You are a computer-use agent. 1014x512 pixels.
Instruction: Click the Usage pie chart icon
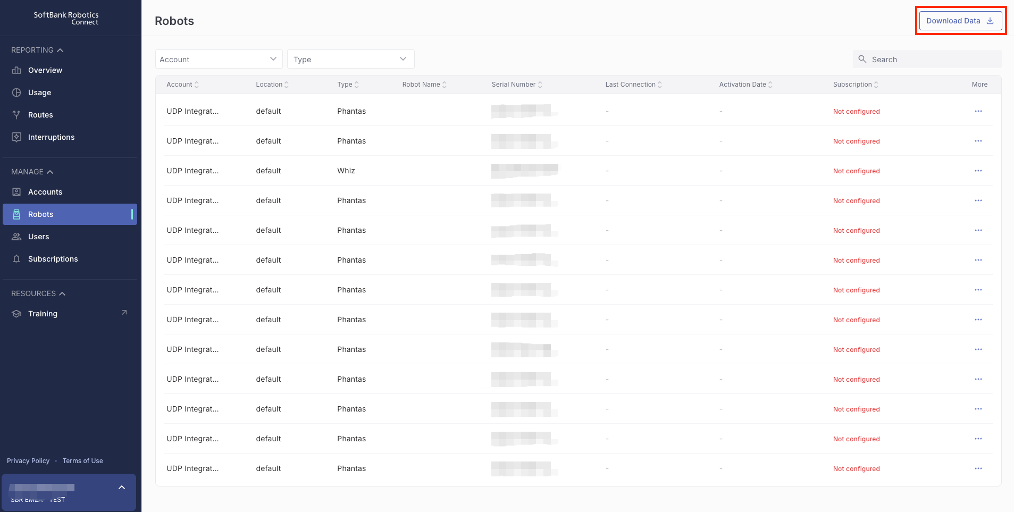pyautogui.click(x=16, y=93)
